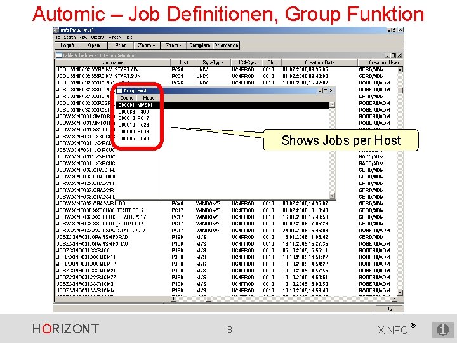Click the info icon in the slide footer
This screenshot has height=343, width=457.
[x=443, y=330]
